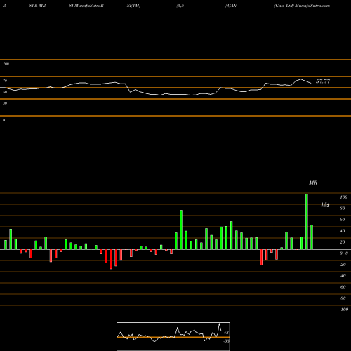Screen dimensions: 351x351
Task: Click the -60 label on the MR axis
Action: click(343, 287)
